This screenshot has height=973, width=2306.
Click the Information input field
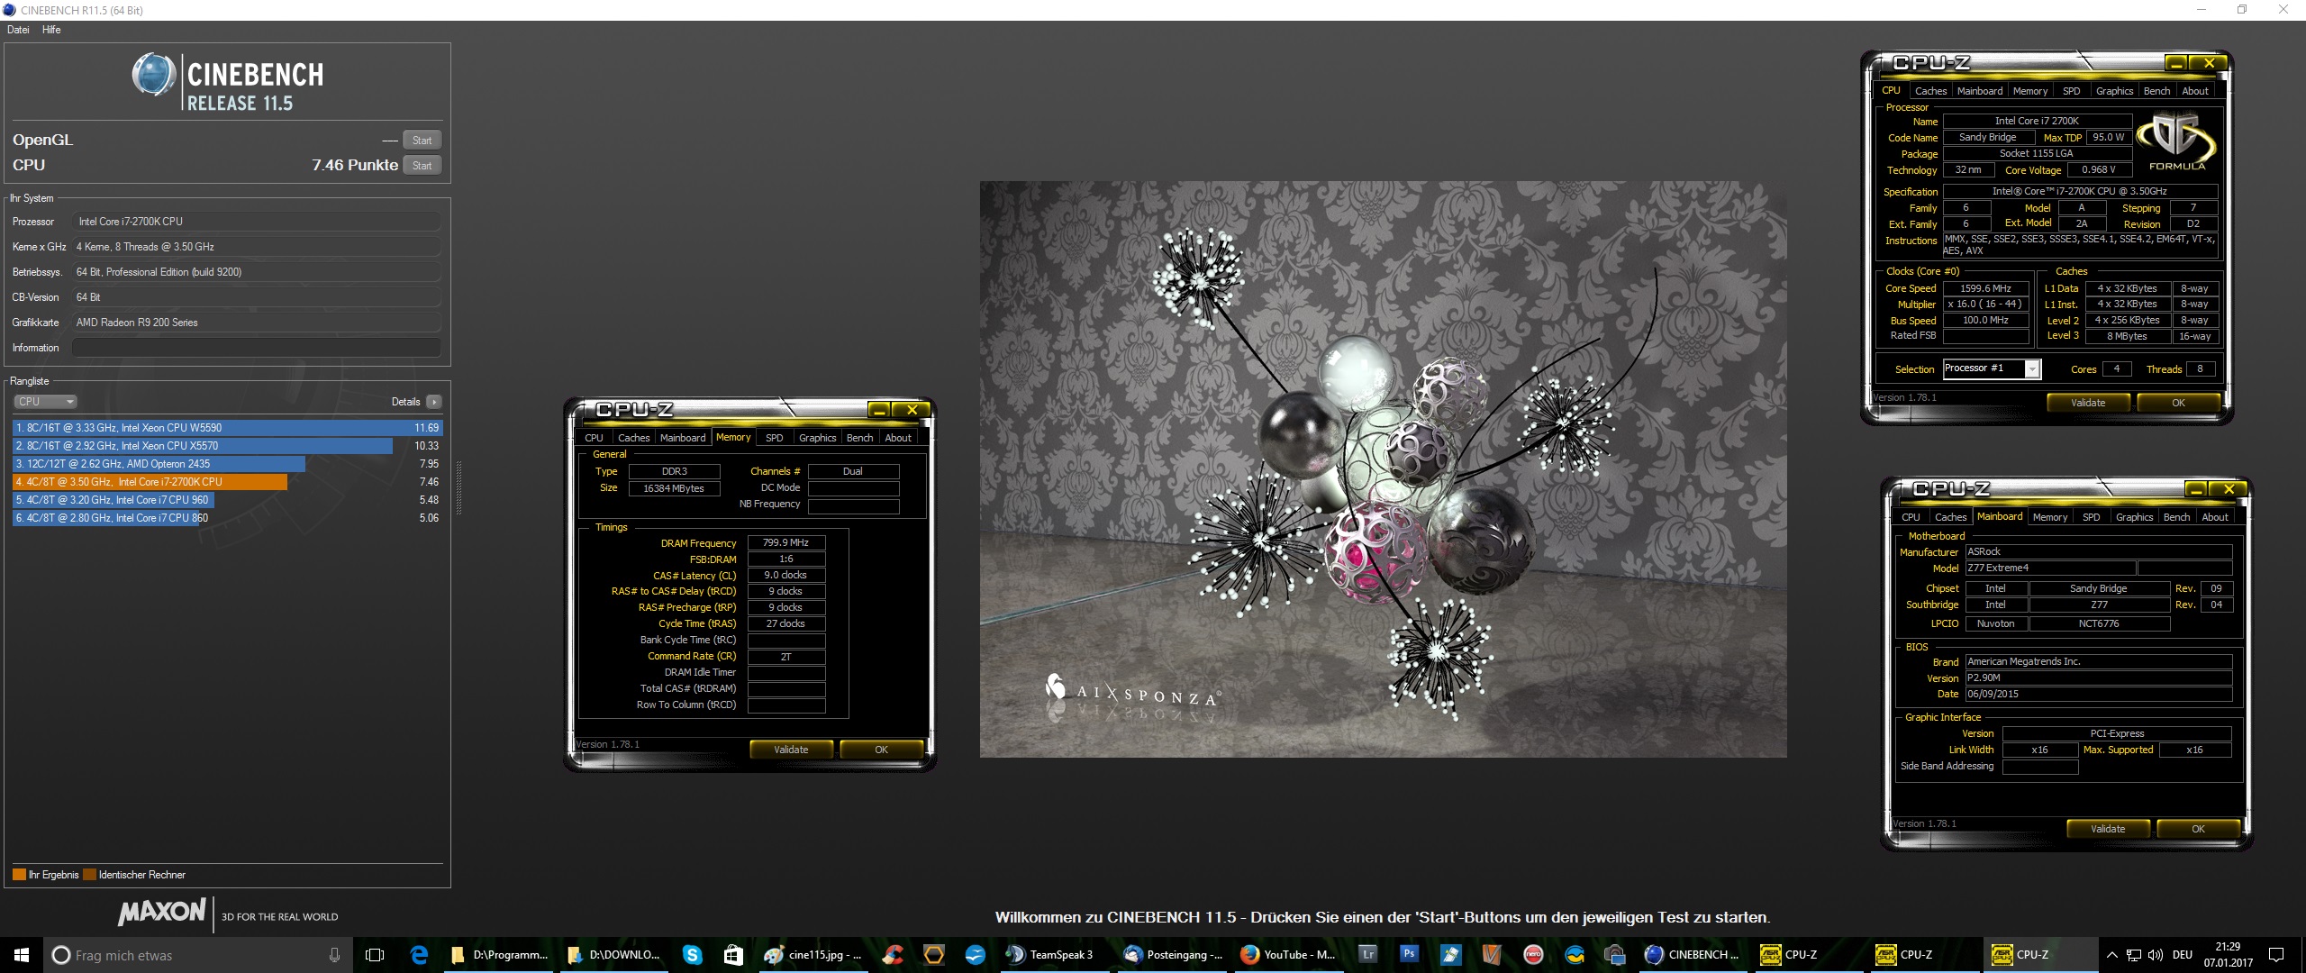click(257, 348)
